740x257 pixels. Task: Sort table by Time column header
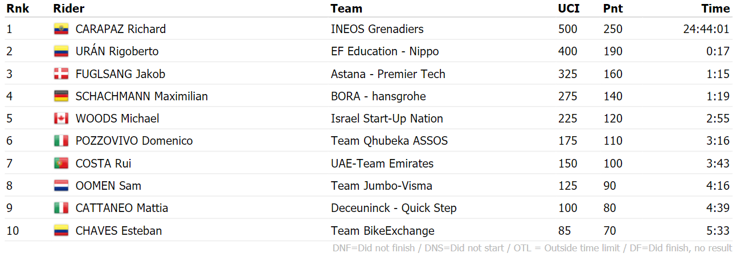coord(716,9)
